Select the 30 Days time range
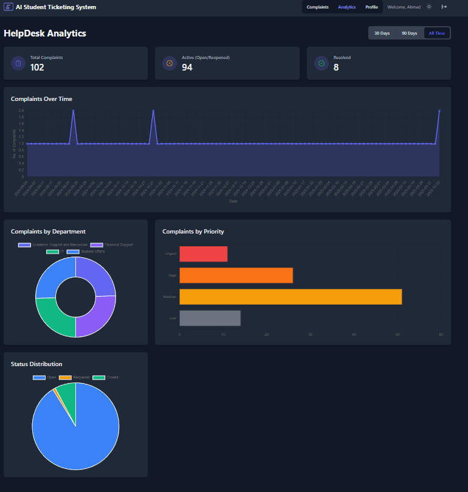 382,33
